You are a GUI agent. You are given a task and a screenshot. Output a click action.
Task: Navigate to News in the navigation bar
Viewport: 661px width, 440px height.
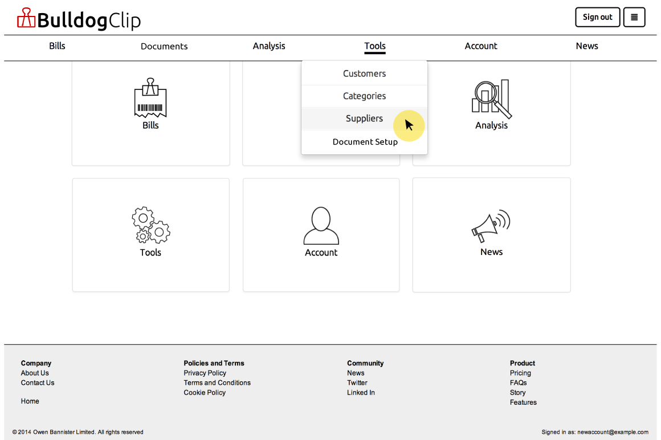click(587, 46)
